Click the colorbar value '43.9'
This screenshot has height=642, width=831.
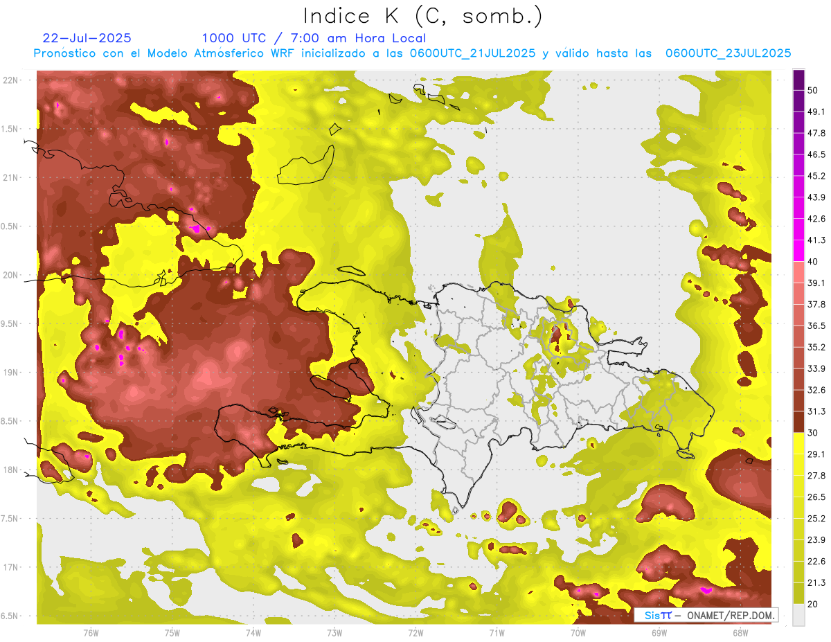tap(816, 197)
